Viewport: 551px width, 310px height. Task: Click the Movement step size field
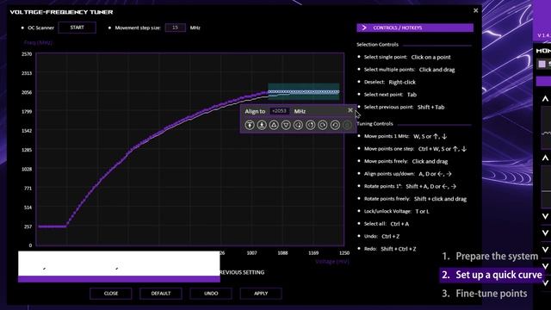tap(175, 28)
